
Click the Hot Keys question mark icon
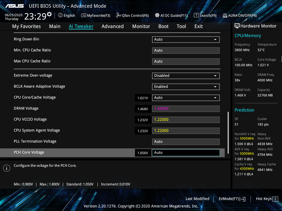click(x=275, y=199)
